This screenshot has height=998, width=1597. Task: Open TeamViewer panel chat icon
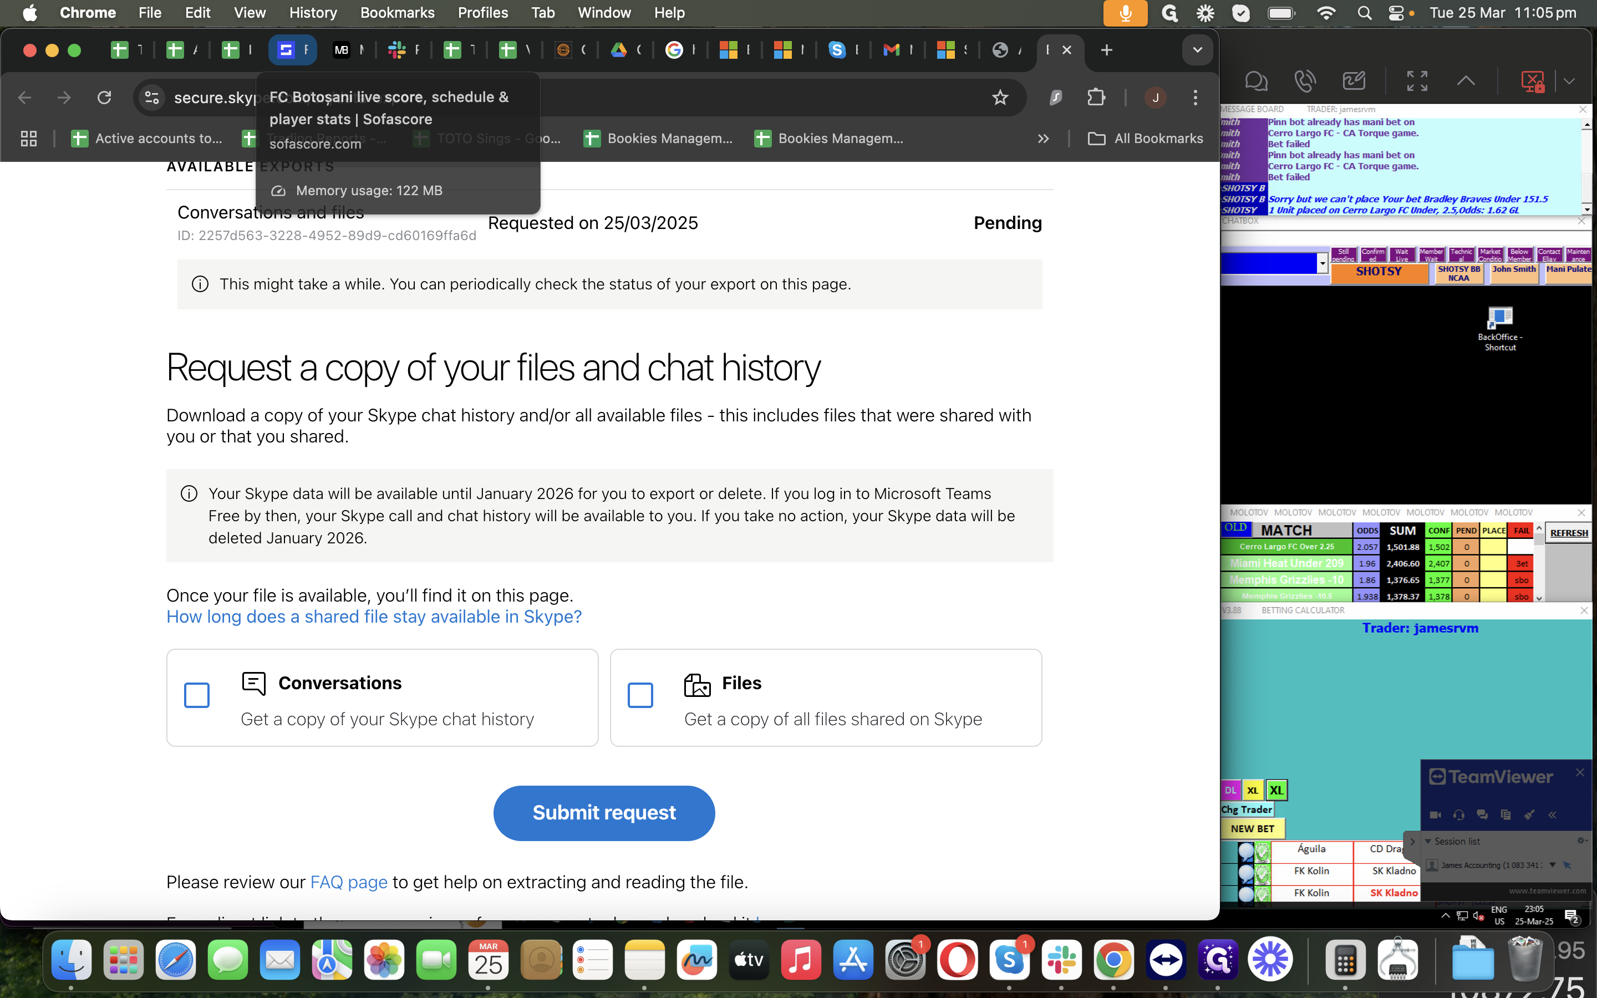click(x=1482, y=814)
